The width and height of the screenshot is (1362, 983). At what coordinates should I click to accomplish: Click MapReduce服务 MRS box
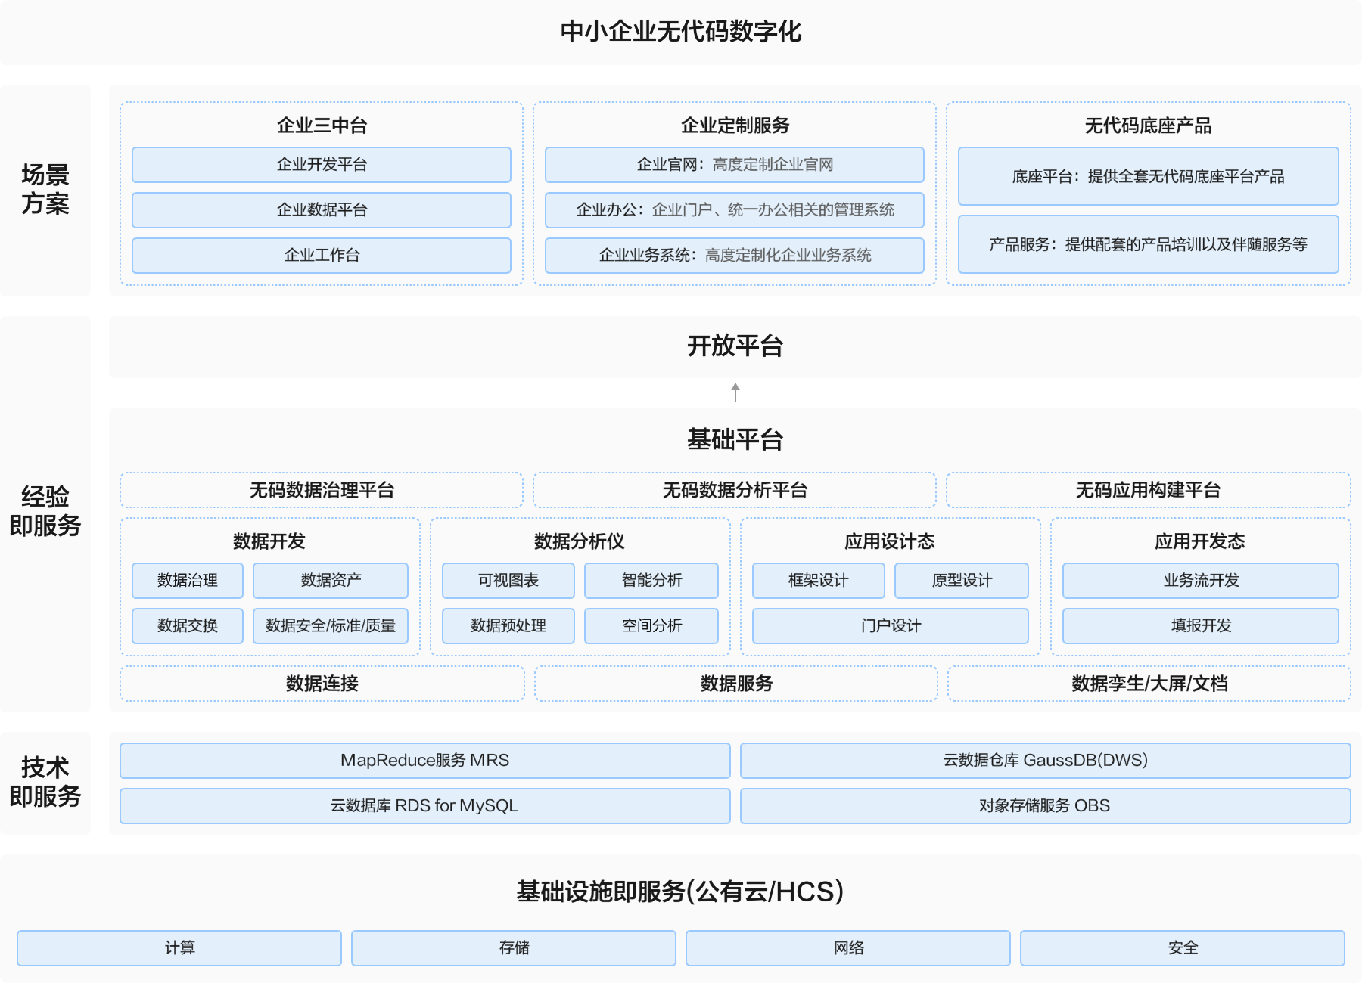tap(425, 761)
